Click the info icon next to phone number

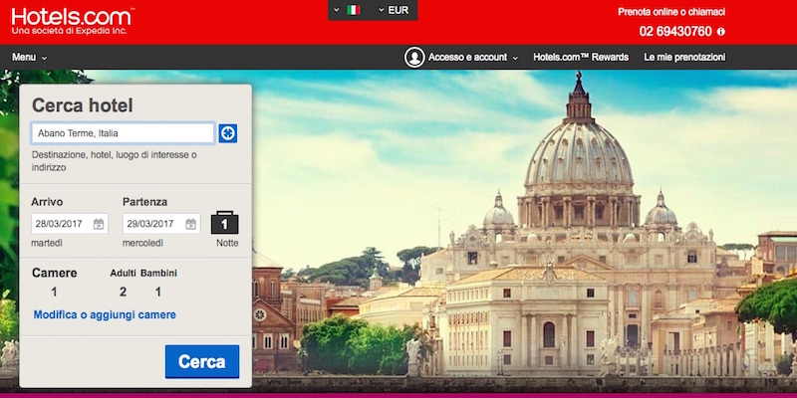[x=720, y=32]
